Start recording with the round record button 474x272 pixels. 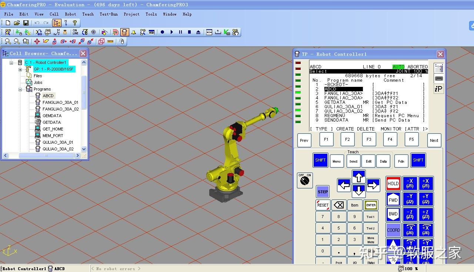pos(162,32)
